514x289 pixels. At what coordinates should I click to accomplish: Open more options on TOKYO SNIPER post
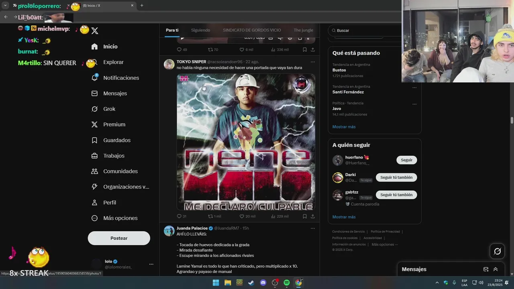tap(313, 62)
